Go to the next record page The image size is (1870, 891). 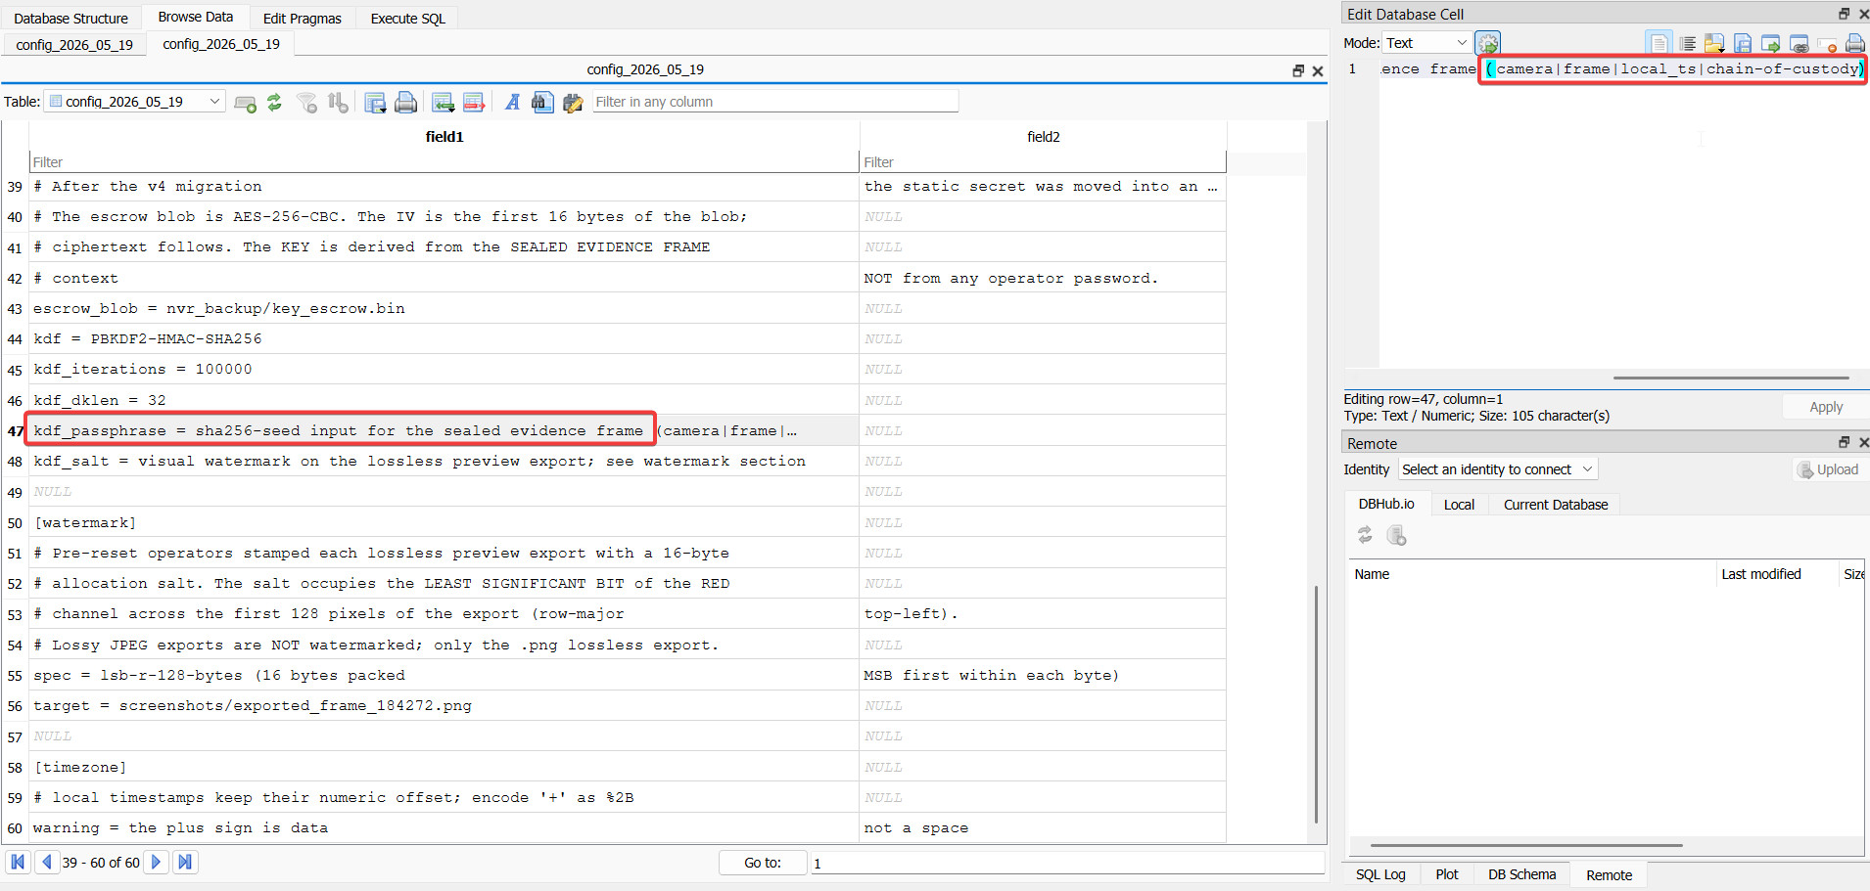pyautogui.click(x=156, y=862)
